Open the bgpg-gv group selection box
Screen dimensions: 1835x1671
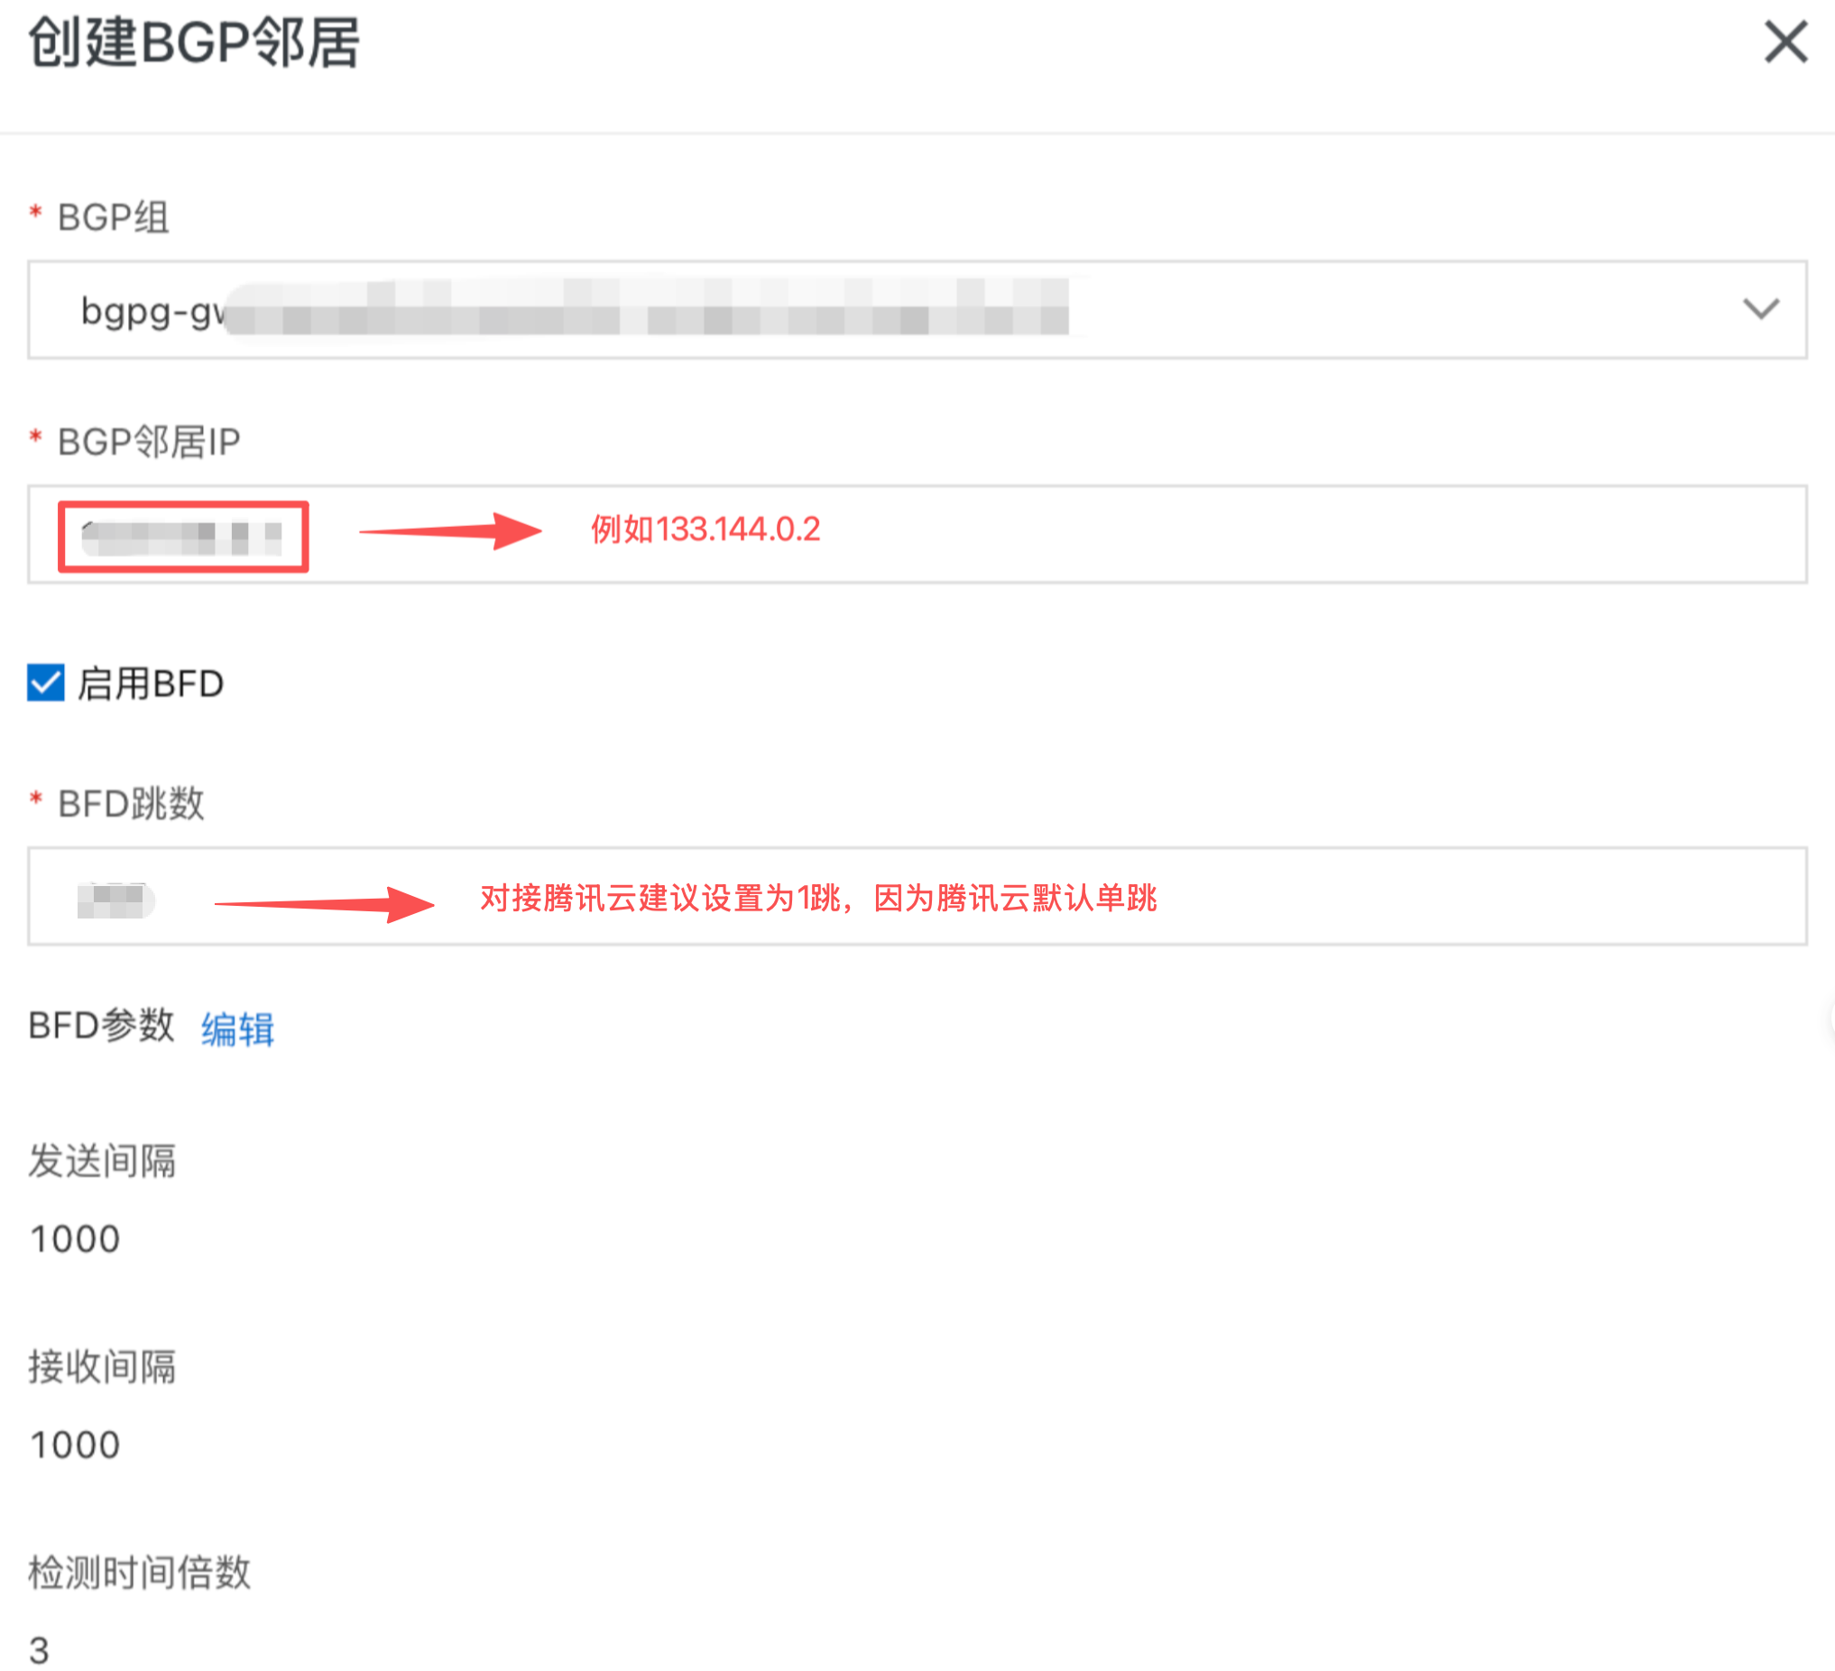(917, 309)
